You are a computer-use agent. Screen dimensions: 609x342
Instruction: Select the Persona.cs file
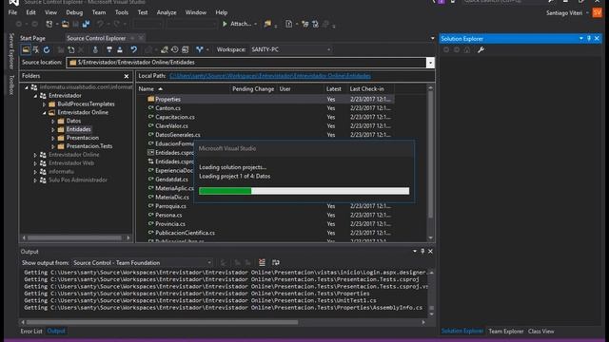click(168, 216)
